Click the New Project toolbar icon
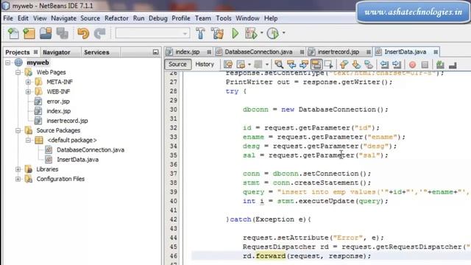The width and height of the screenshot is (471, 265). [x=29, y=33]
